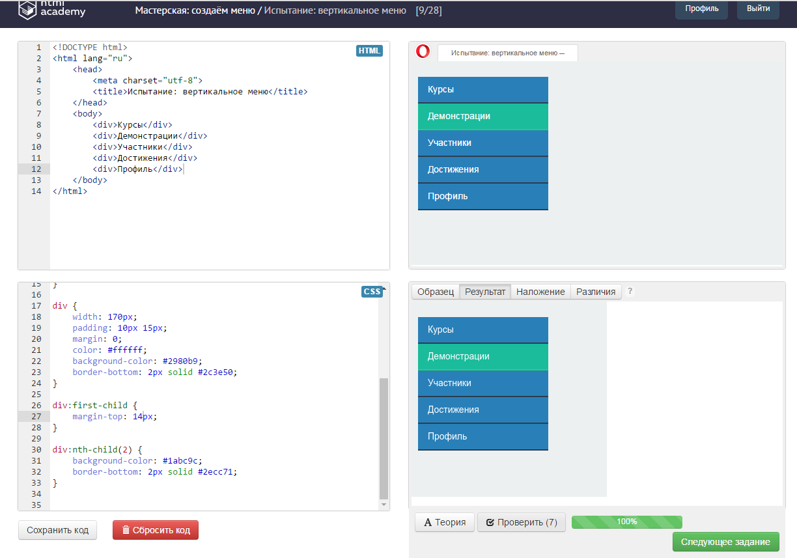
Task: Click the 'div:first-child {' selector line
Action: [x=95, y=406]
